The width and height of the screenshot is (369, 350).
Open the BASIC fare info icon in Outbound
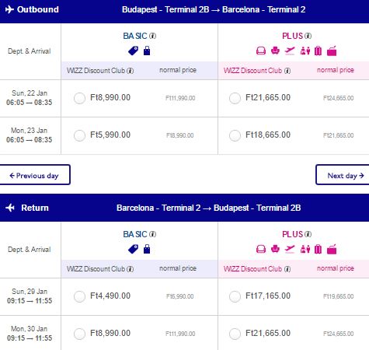(x=153, y=36)
